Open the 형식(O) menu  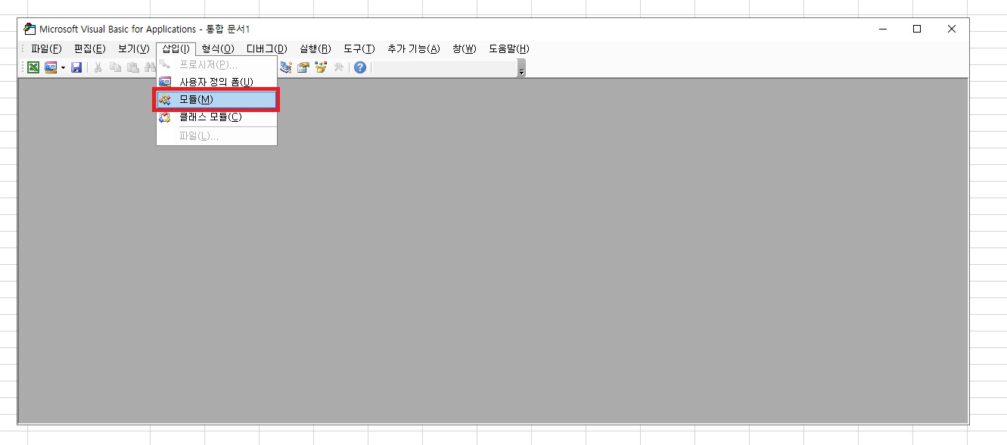coord(218,48)
